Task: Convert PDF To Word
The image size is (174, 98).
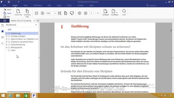Action: coord(105,12)
